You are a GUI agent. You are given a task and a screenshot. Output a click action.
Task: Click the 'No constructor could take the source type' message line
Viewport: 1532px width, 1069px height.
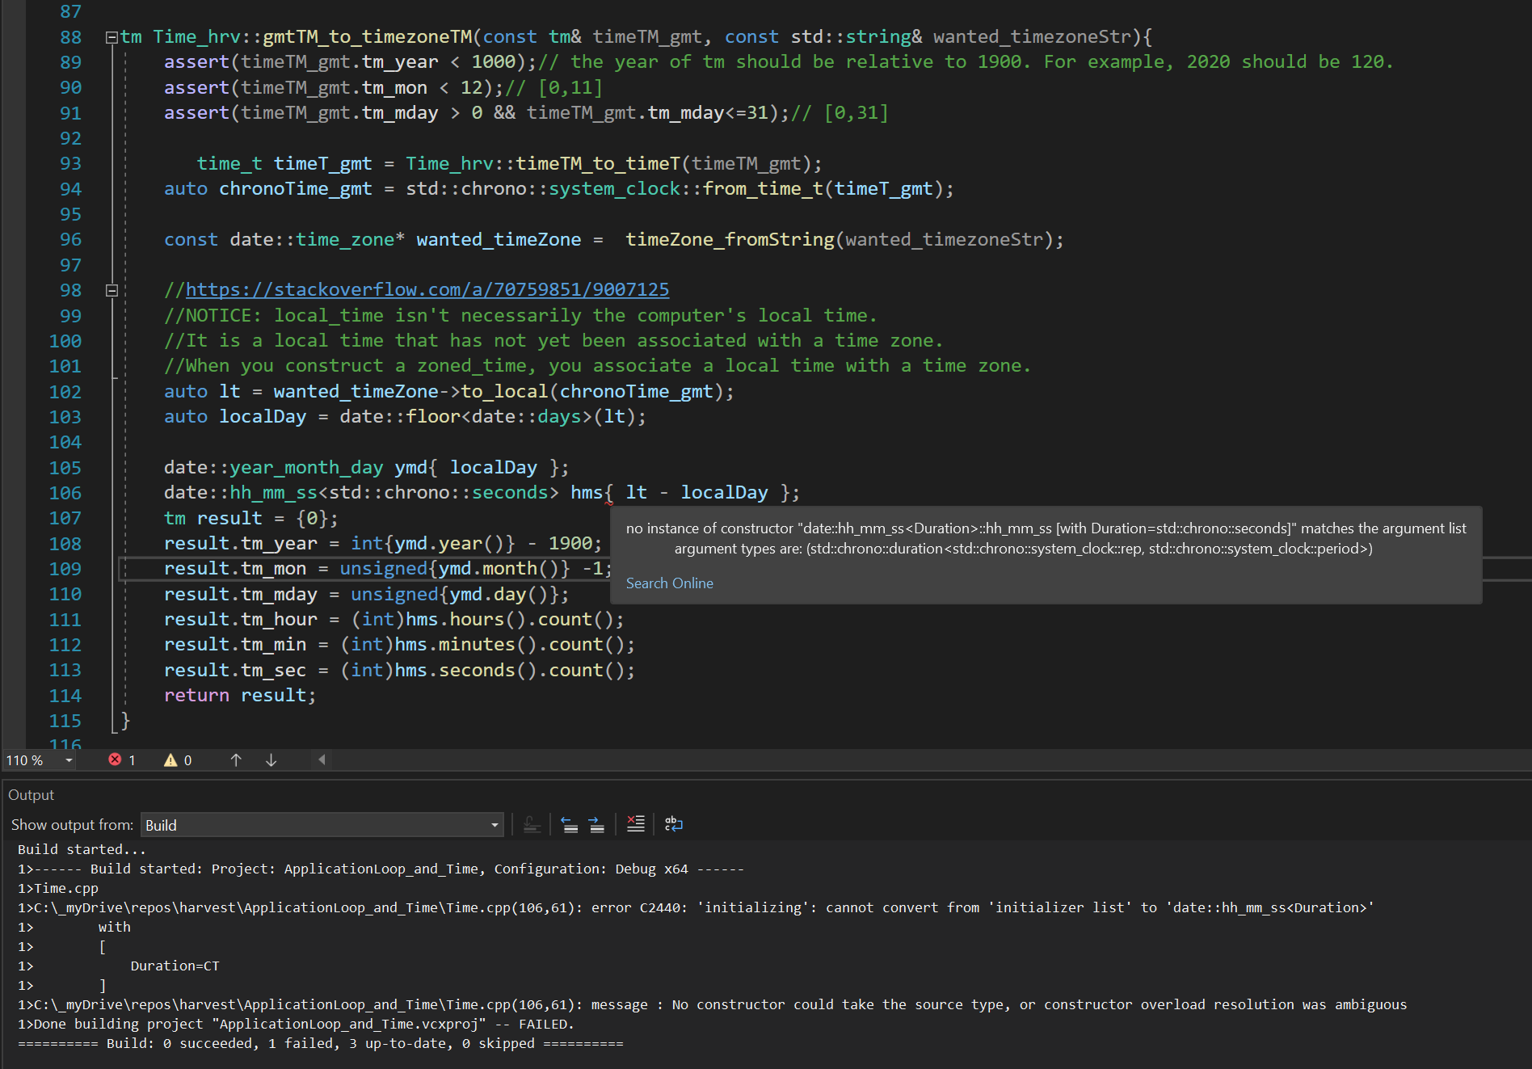[x=712, y=1004]
